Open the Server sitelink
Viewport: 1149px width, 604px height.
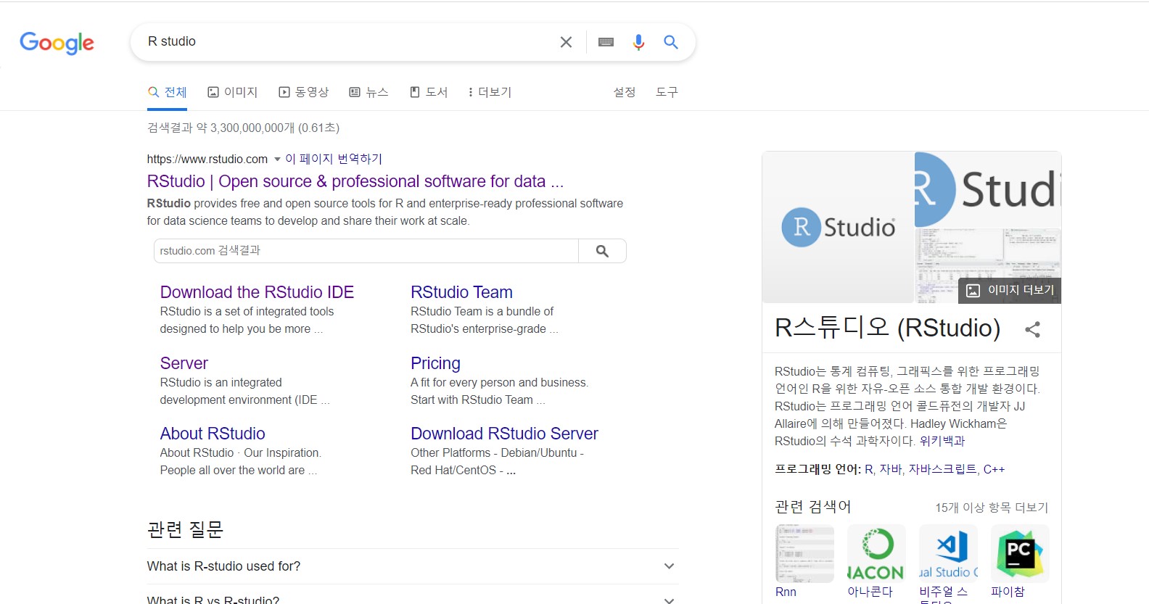(x=184, y=363)
